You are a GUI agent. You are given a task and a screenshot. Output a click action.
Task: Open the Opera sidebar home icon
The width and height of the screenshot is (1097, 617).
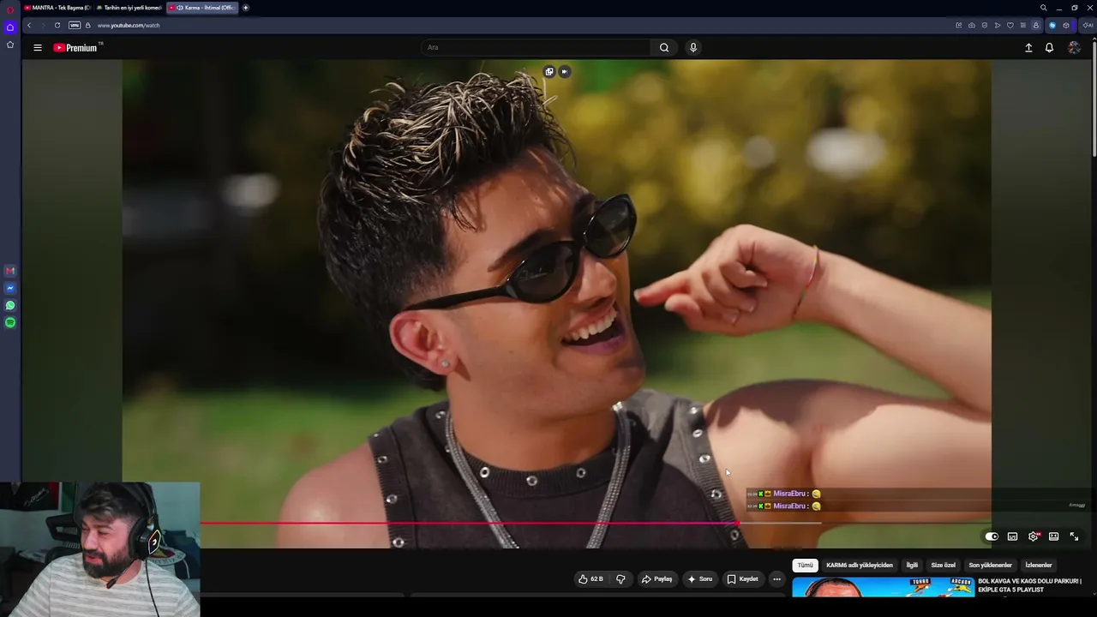pyautogui.click(x=10, y=27)
